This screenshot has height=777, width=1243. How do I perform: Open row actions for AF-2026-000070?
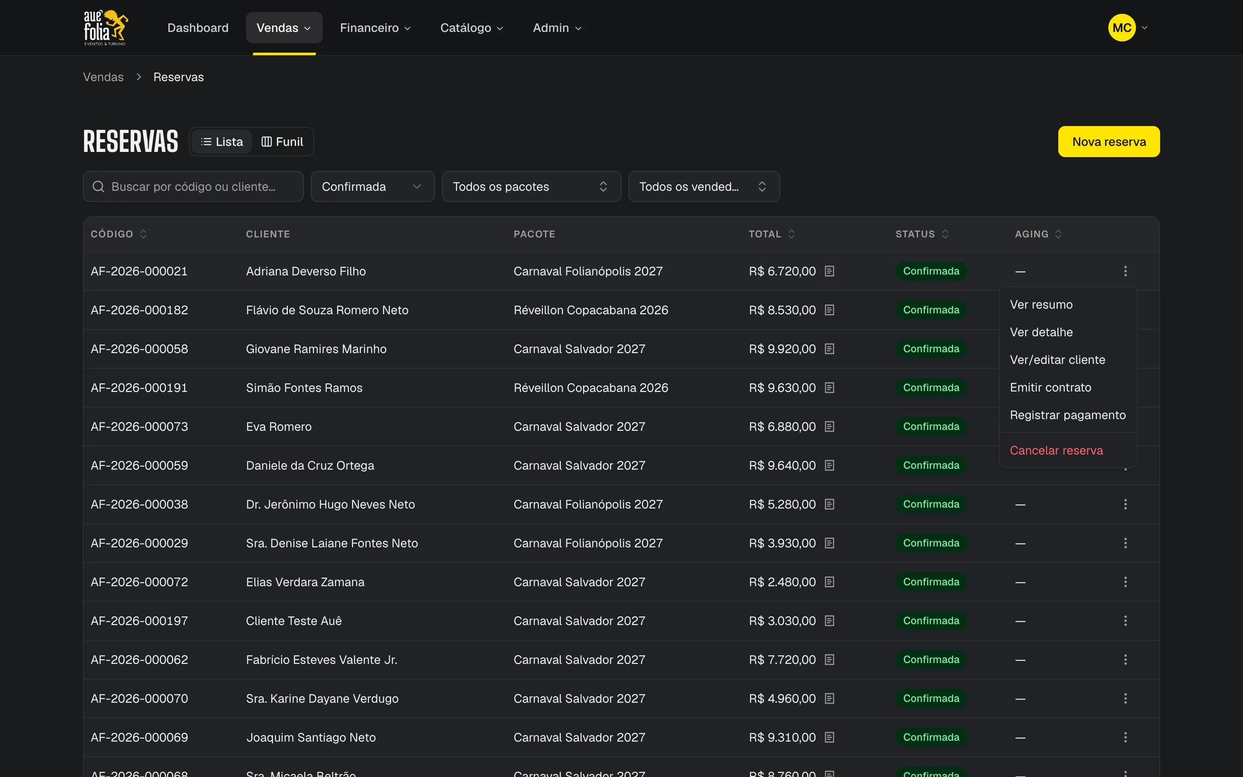point(1125,698)
